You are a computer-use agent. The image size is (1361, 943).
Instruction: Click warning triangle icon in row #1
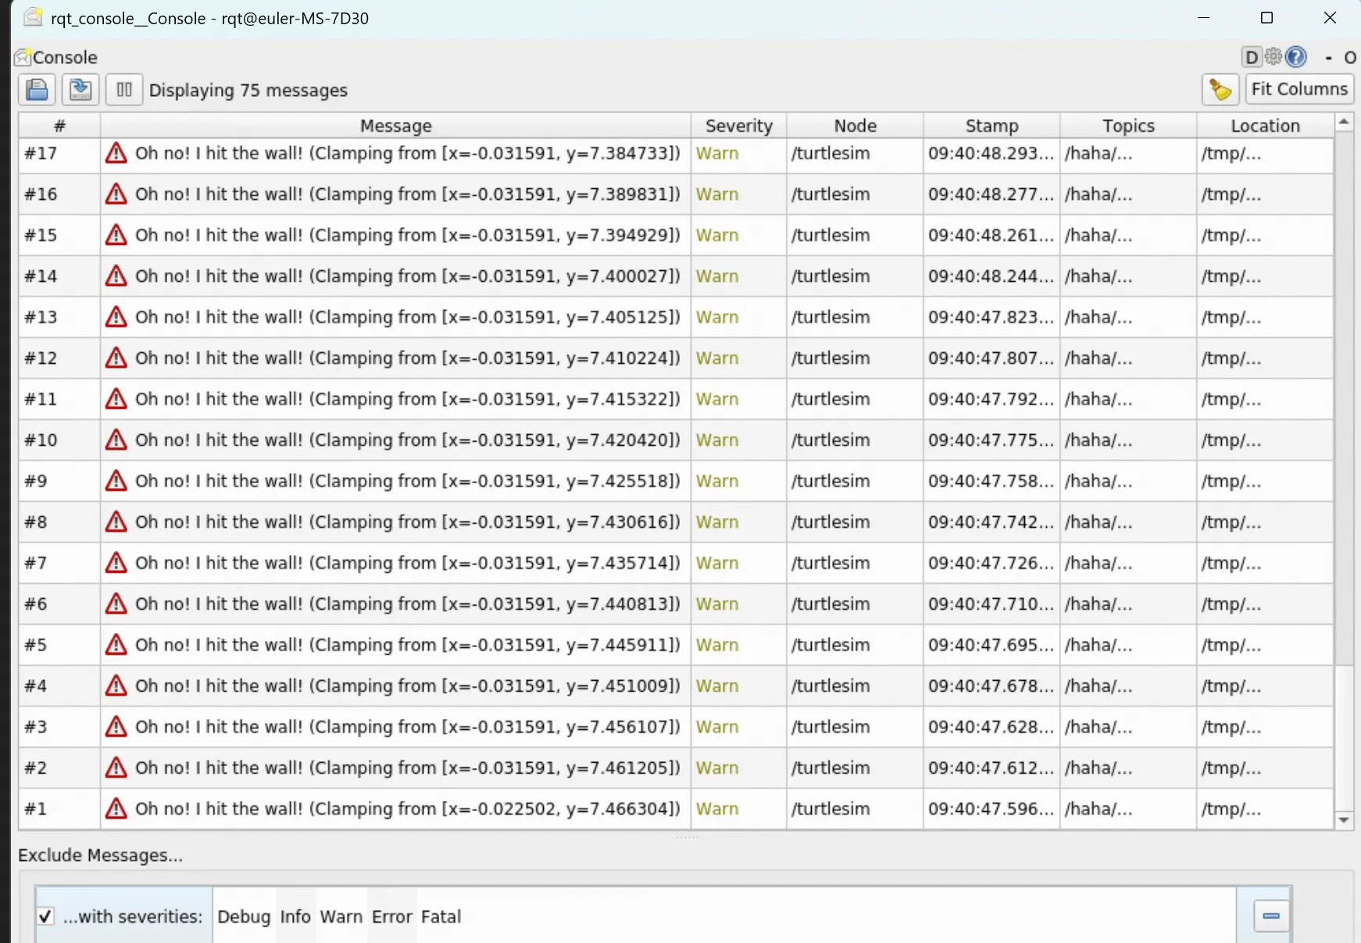pyautogui.click(x=116, y=808)
